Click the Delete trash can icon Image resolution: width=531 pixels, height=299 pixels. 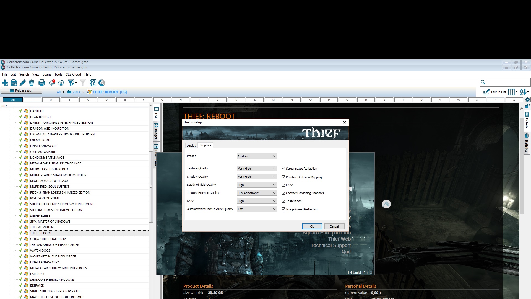[32, 83]
